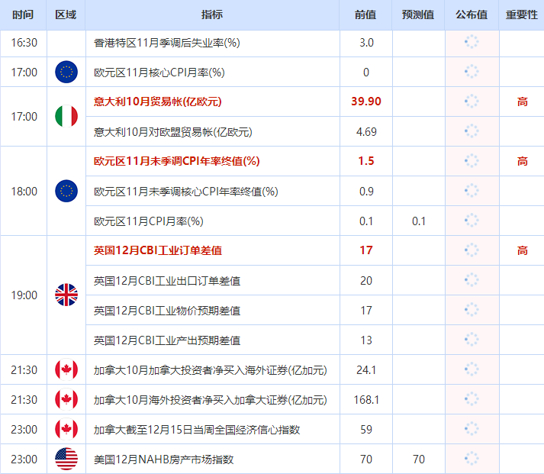Click loading spinner for 意大利10月贸易帐
The height and width of the screenshot is (474, 544).
point(472,102)
